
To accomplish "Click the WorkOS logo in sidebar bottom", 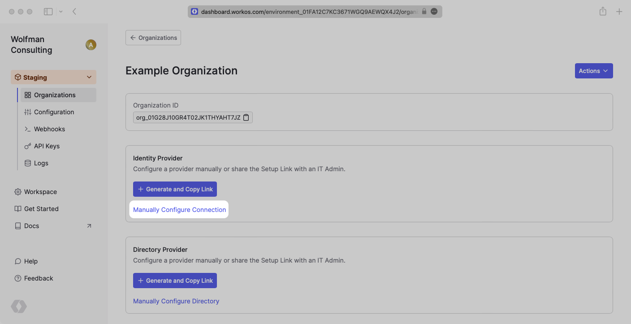I will [19, 307].
